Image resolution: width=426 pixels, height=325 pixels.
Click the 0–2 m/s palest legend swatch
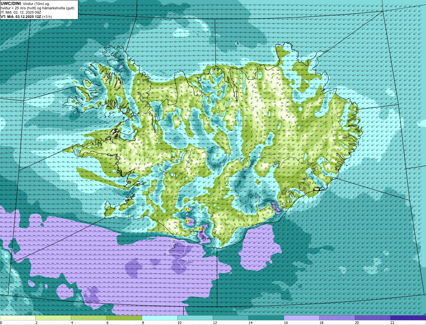pyautogui.click(x=18, y=318)
